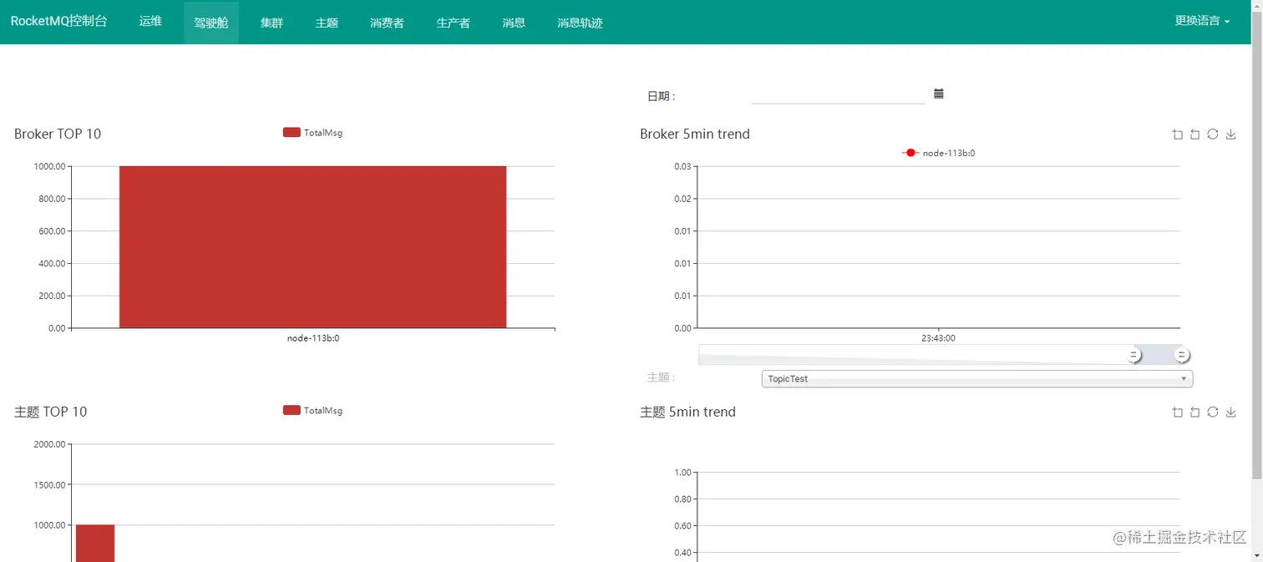Screen dimensions: 1263x562
Task: Click the right handle of trend zoom slider
Action: click(1182, 355)
